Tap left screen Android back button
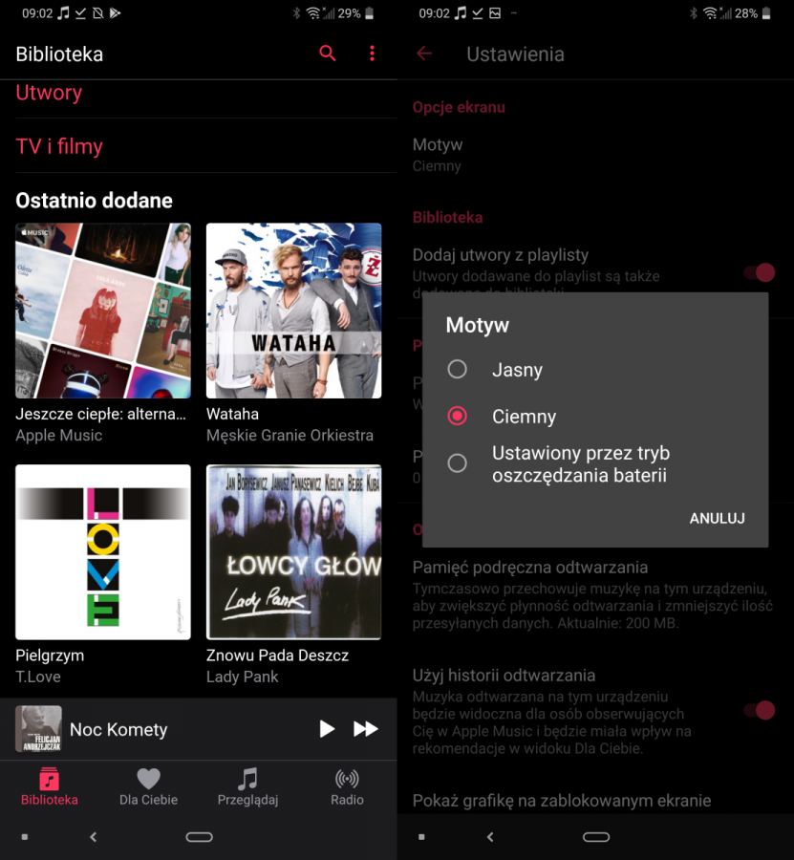 click(x=94, y=836)
